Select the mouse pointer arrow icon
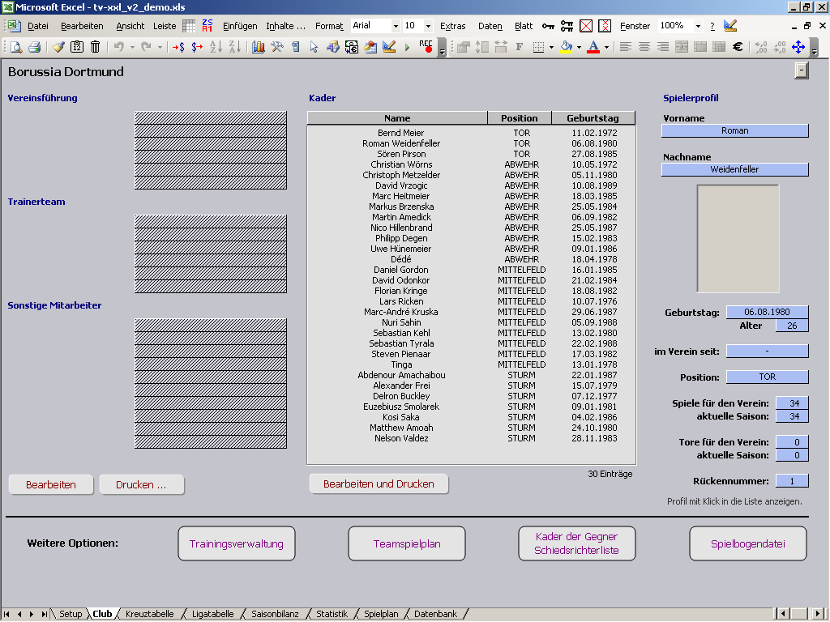Viewport: 830px width, 622px height. (x=314, y=47)
